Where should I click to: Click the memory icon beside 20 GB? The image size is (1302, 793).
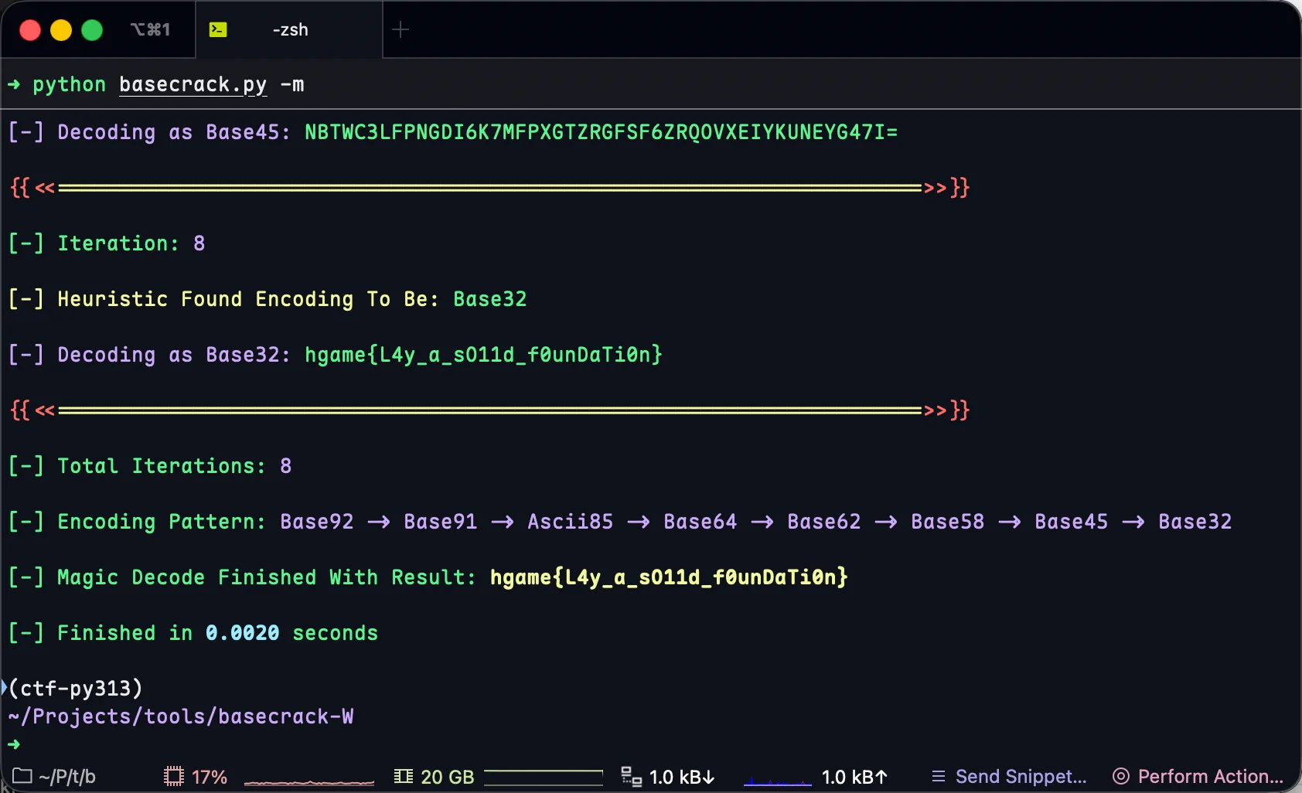pyautogui.click(x=404, y=776)
